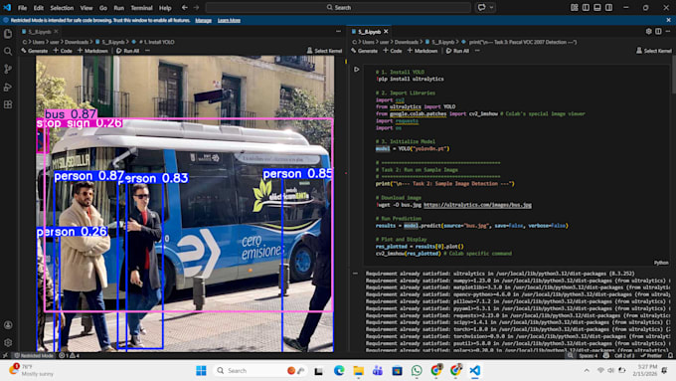The image size is (676, 381).
Task: Open the Selection menu
Action: (x=62, y=8)
